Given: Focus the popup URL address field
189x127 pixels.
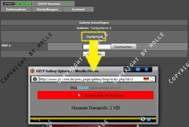Looking at the screenshot, I should 90,79.
